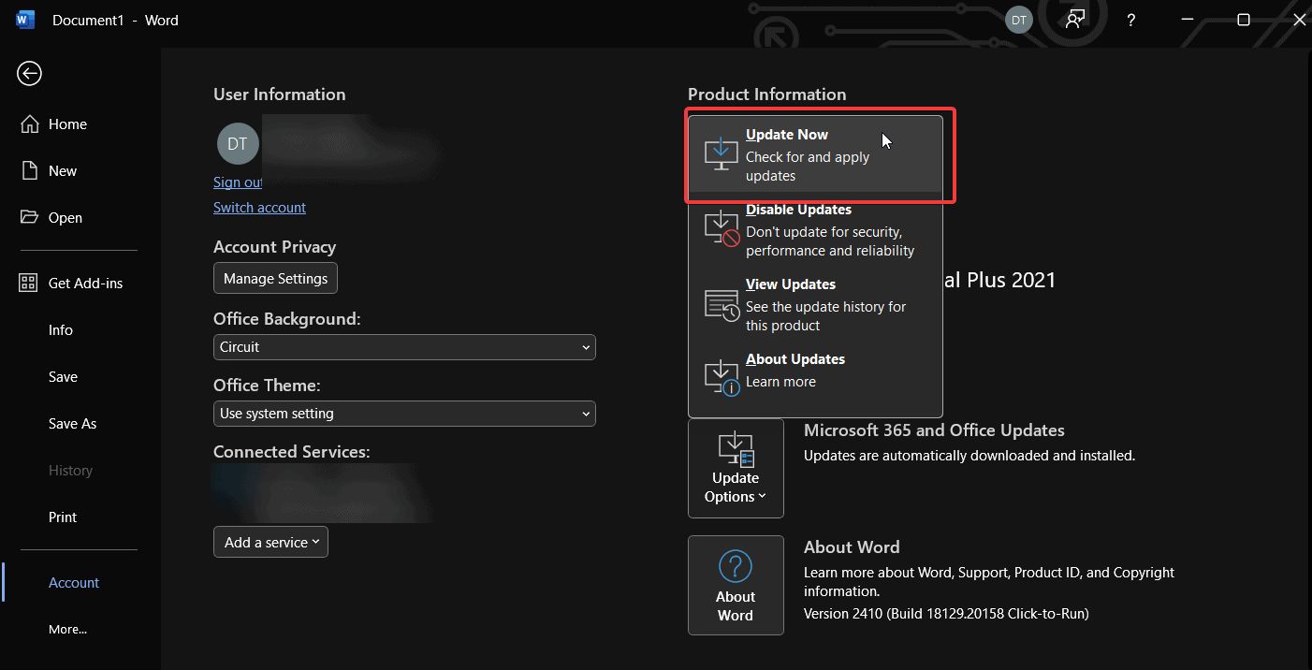Image resolution: width=1312 pixels, height=670 pixels.
Task: Go back using the back arrow icon
Action: pos(29,73)
